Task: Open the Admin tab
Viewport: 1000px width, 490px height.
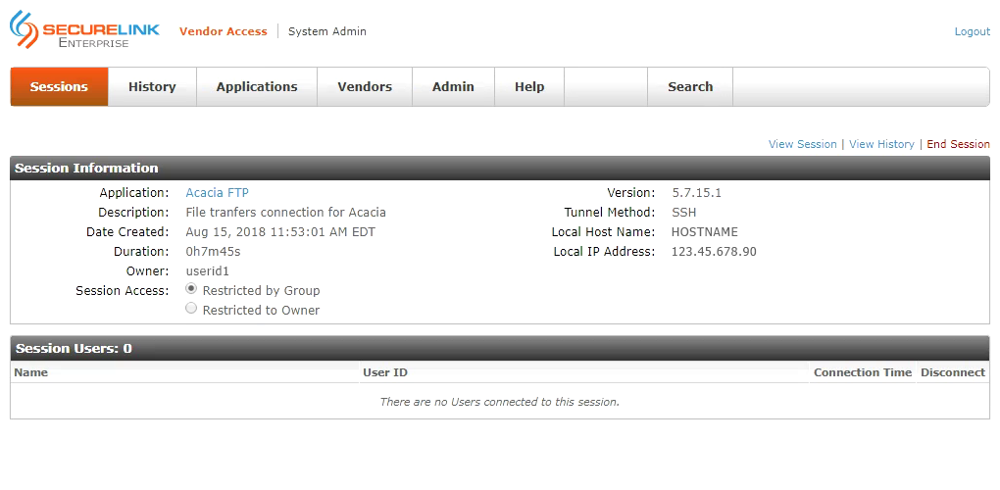Action: click(x=453, y=86)
